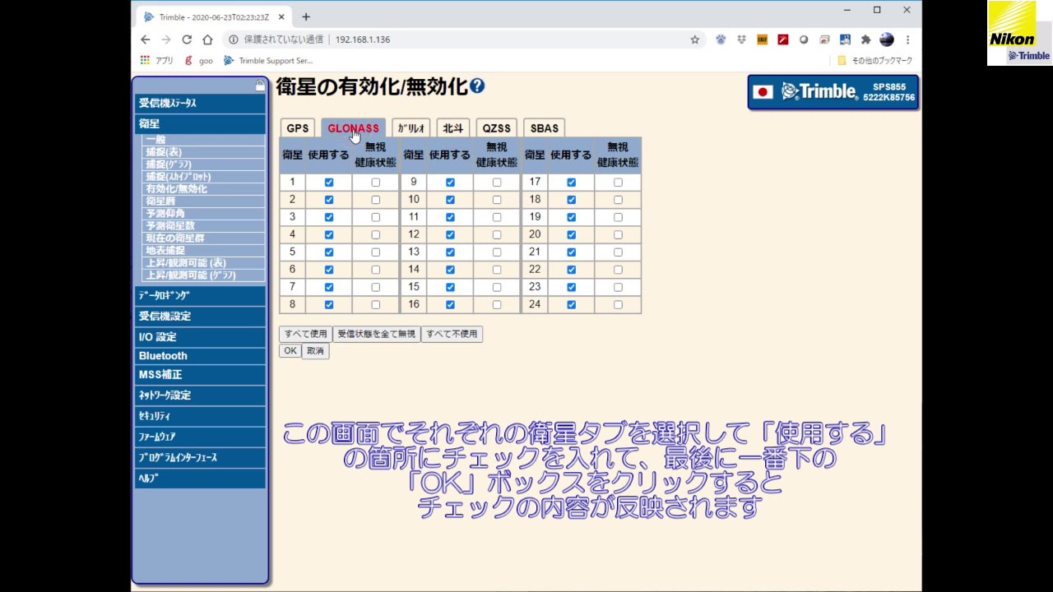Click the browser back arrow

pos(146,39)
